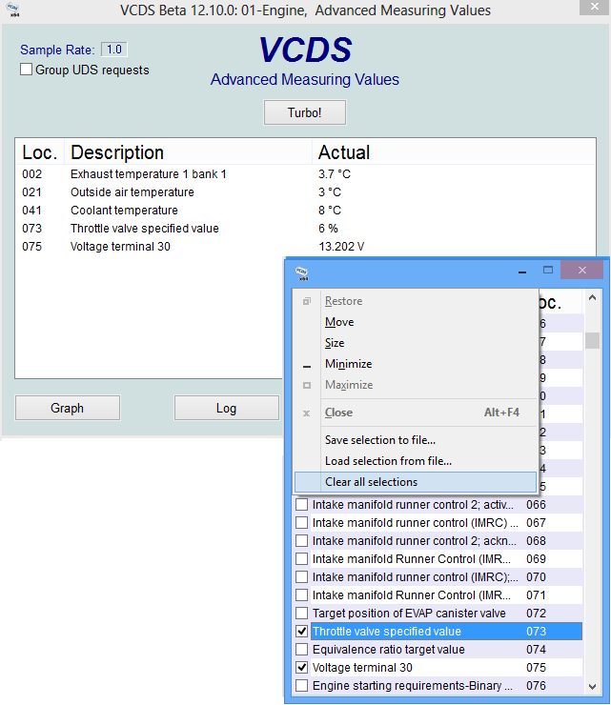Check Intake manifold Runner Control row 071
Viewport: 611px width, 705px height.
302,594
